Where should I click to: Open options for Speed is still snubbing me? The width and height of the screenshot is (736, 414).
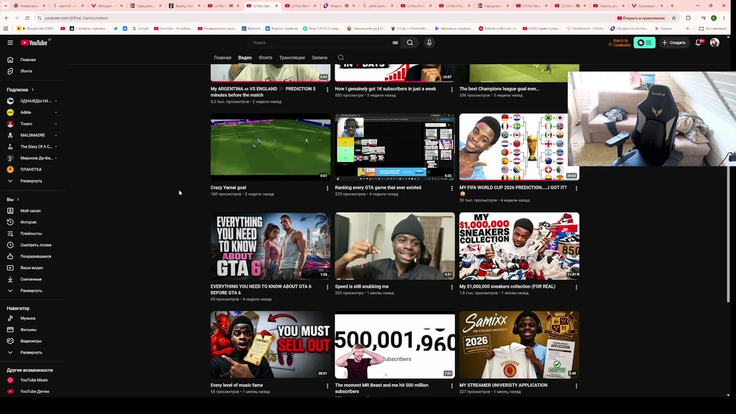click(452, 287)
